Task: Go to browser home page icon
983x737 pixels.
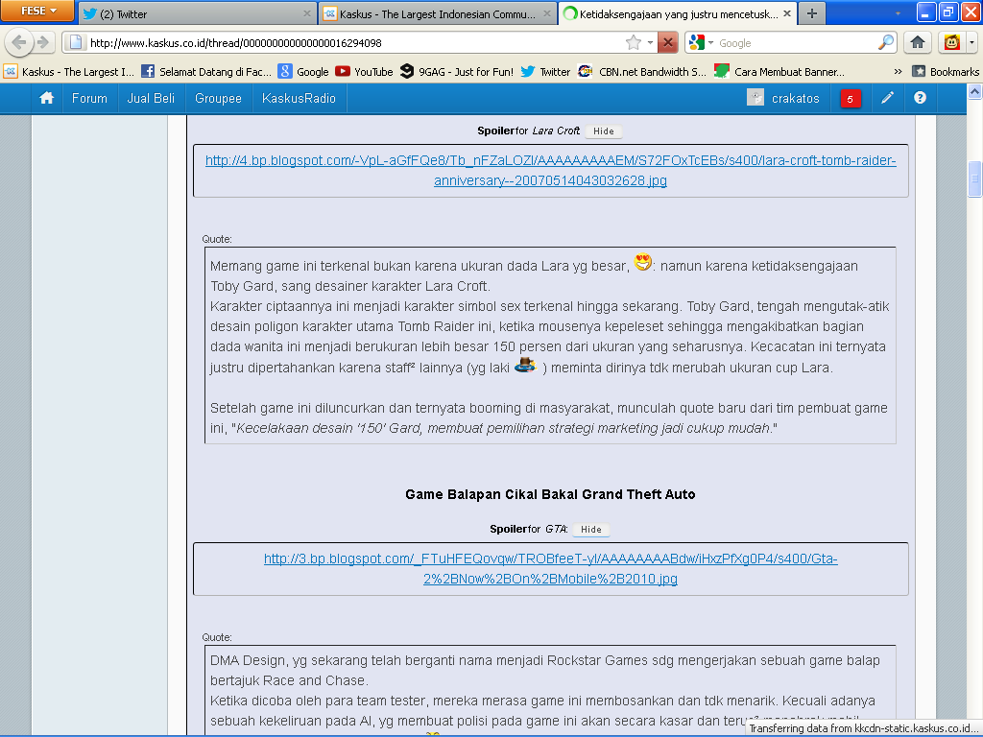Action: 918,42
